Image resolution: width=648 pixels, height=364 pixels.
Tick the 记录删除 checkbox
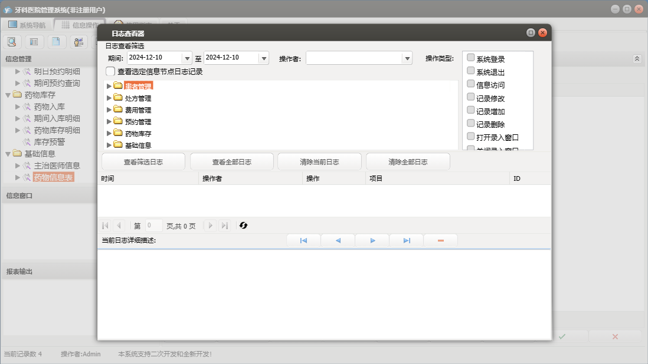(x=470, y=124)
